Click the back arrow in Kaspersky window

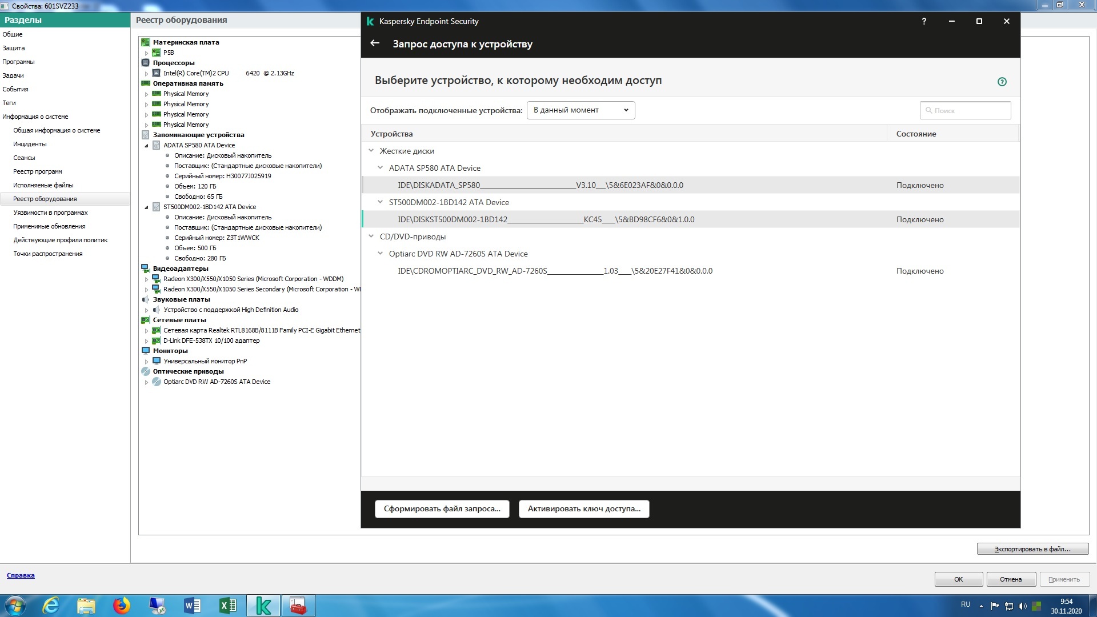375,43
